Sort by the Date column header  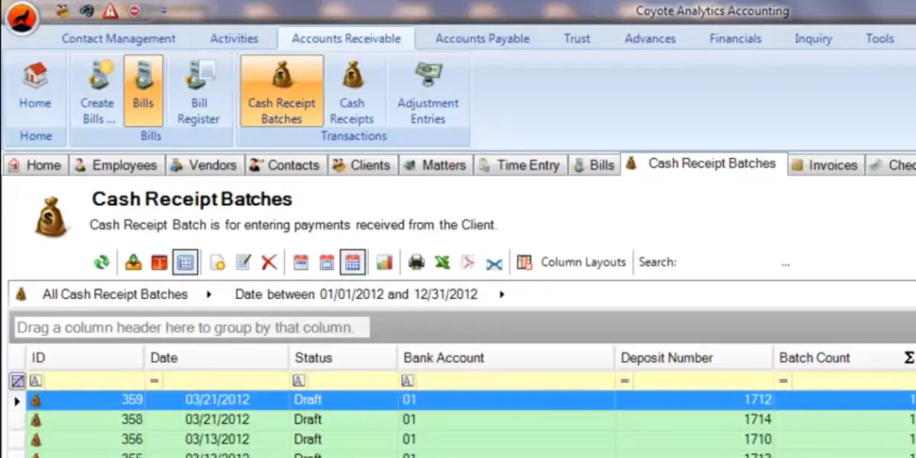[216, 358]
